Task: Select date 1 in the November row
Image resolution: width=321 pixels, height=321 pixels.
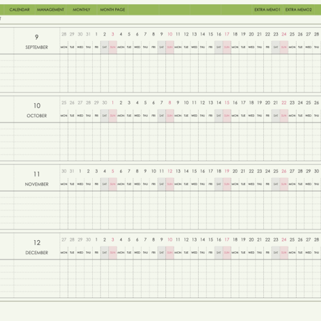Action: [x=80, y=171]
